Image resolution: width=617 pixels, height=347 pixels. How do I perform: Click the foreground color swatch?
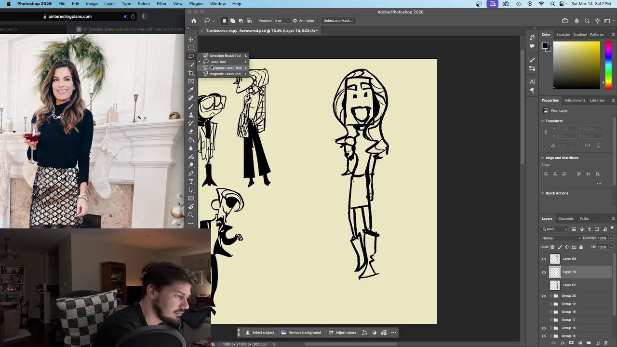click(x=545, y=46)
